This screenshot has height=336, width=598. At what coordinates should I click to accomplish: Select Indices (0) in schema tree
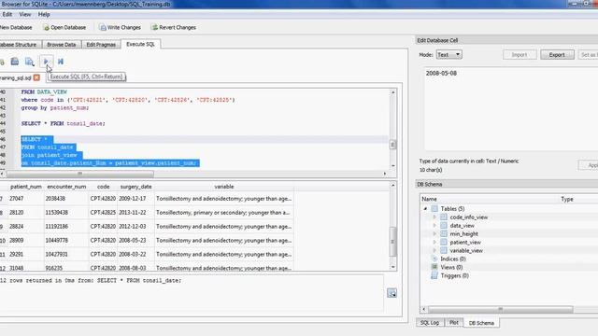pyautogui.click(x=453, y=259)
